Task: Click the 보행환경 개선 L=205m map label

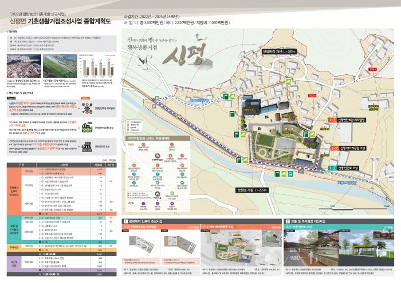Action: point(278,51)
